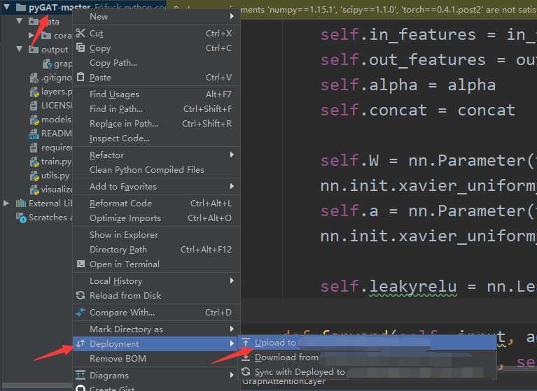The height and width of the screenshot is (391, 537).
Task: Open the Refactor submenu
Action: tap(106, 155)
